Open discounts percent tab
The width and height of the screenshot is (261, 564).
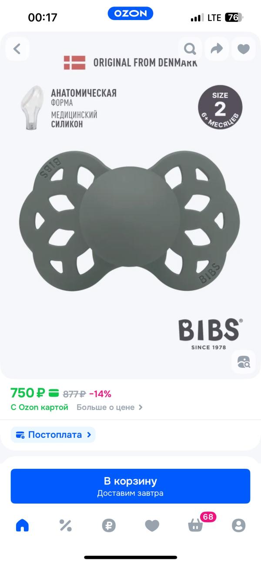65,525
